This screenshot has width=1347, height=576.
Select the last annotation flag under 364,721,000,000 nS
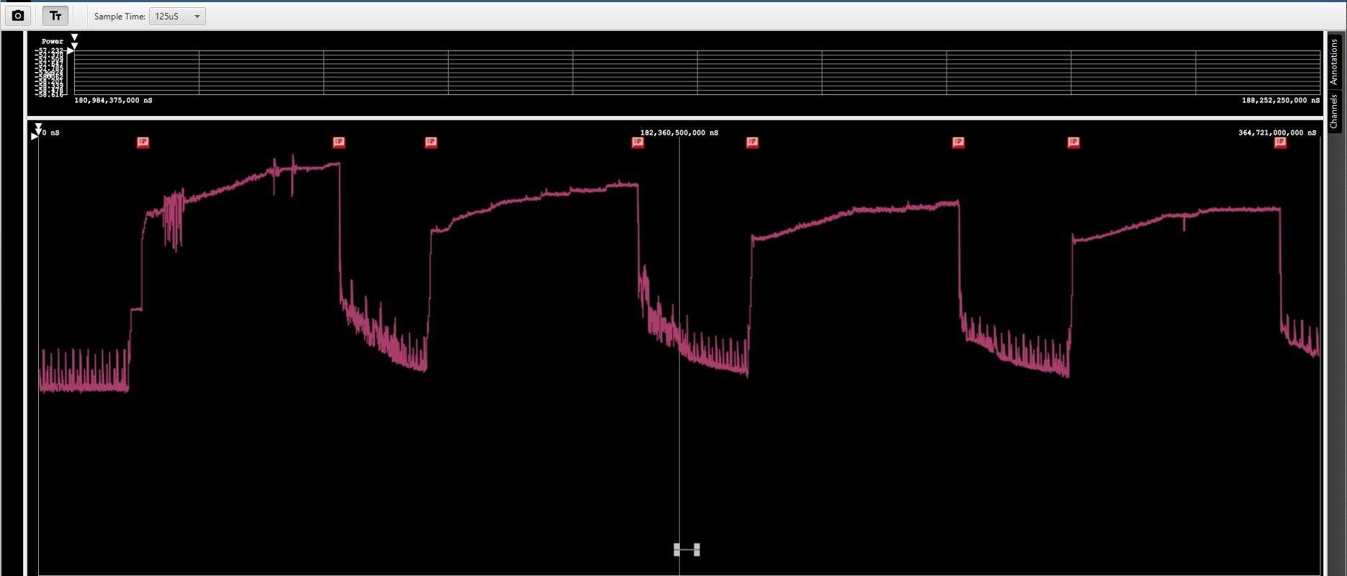tap(1280, 143)
